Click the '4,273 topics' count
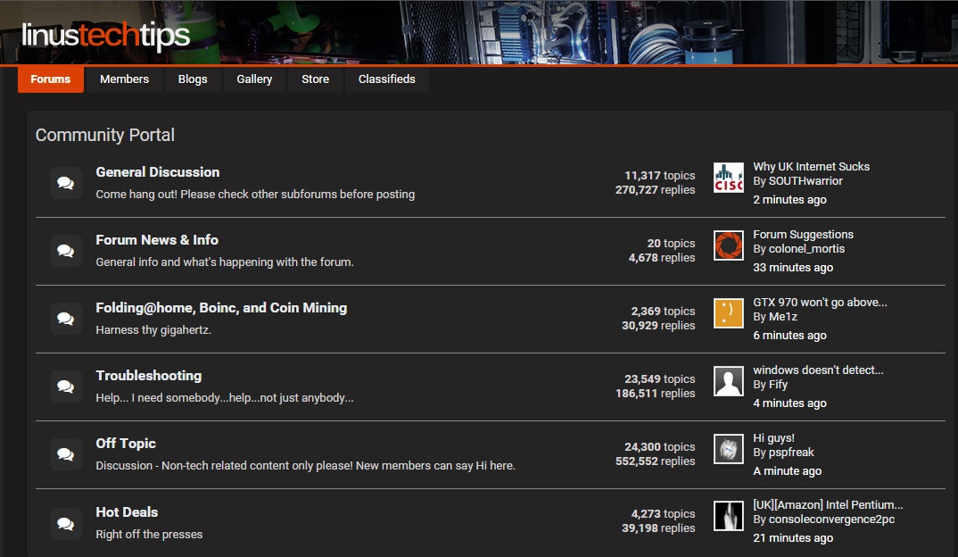Screen dimensions: 958x557 tap(663, 514)
